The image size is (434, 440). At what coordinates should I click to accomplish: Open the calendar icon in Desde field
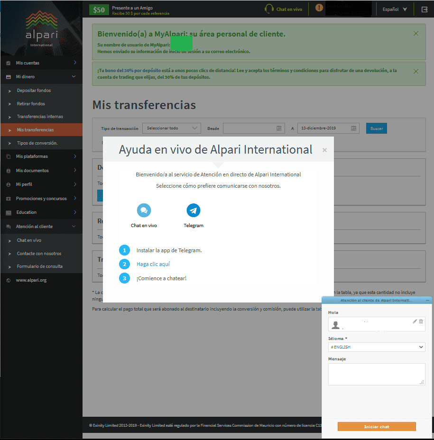[279, 128]
